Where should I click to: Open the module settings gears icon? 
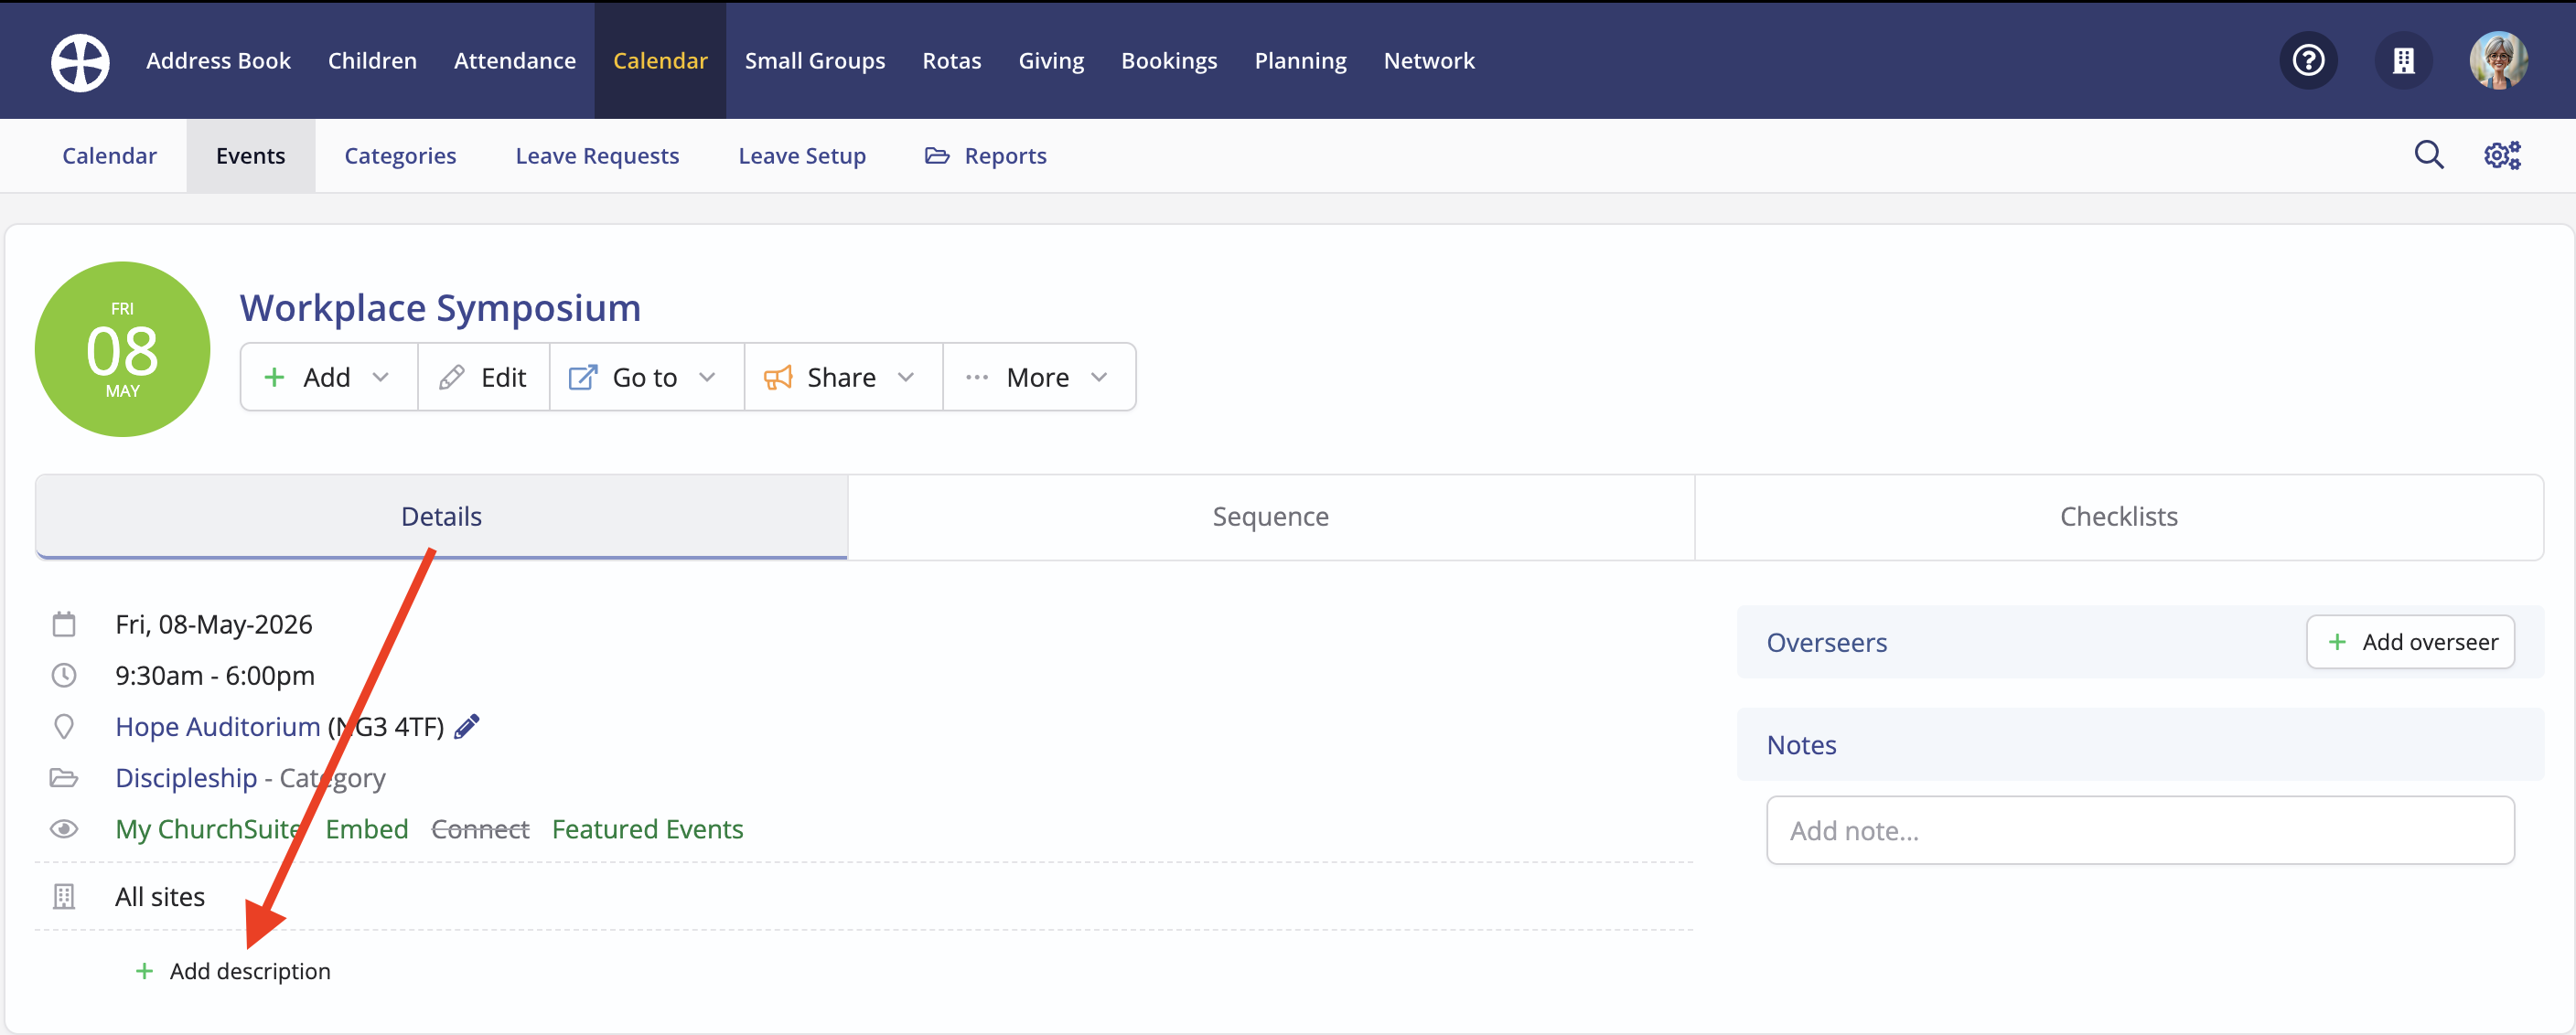(x=2502, y=155)
